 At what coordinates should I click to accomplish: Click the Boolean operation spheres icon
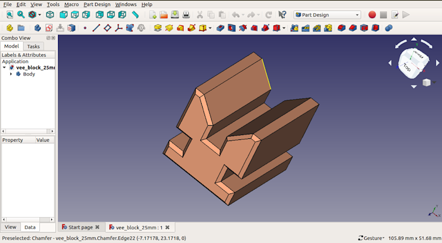tap(389, 28)
